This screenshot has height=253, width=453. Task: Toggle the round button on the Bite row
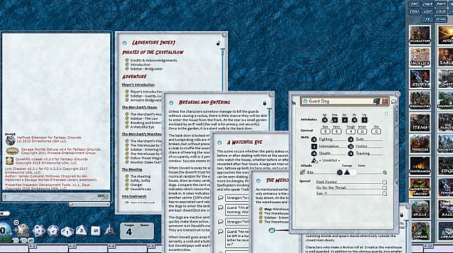tap(384, 172)
